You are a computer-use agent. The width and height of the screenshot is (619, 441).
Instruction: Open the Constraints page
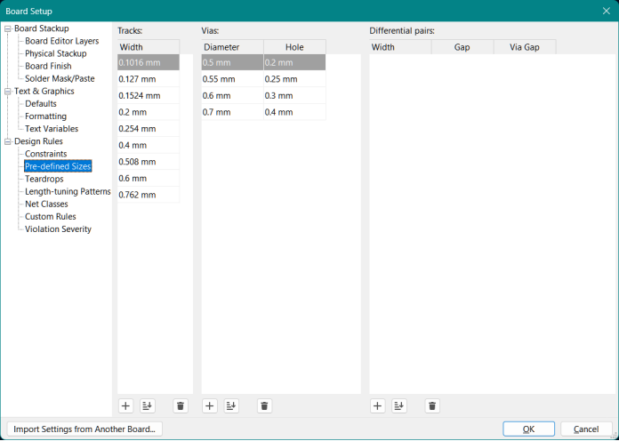(45, 154)
